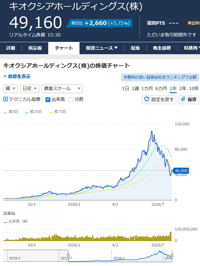Click the 前日比 +2,660 change badge

(99, 23)
